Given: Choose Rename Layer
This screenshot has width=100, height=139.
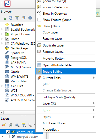Looking at the screenshot, I should click(66, 39).
